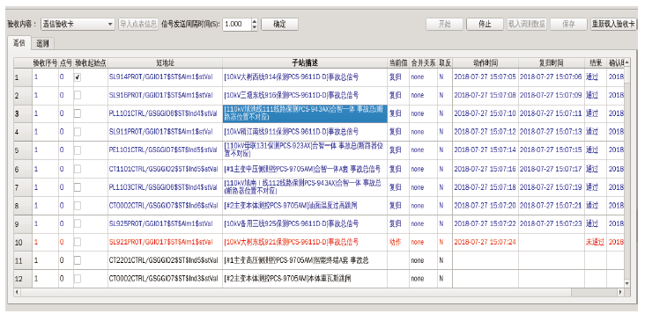This screenshot has width=645, height=321.
Task: Click the table's vertical scrollbar down arrow
Action: click(x=626, y=283)
